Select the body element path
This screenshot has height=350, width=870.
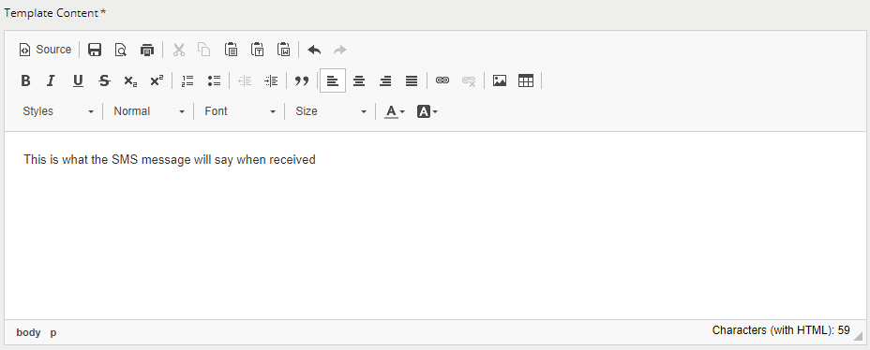pos(28,333)
